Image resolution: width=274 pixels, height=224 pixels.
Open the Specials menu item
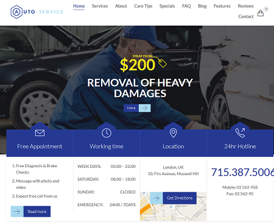[167, 6]
